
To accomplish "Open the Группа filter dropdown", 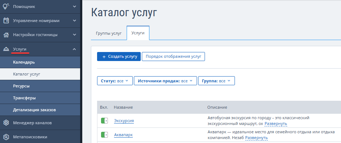I will (217, 81).
